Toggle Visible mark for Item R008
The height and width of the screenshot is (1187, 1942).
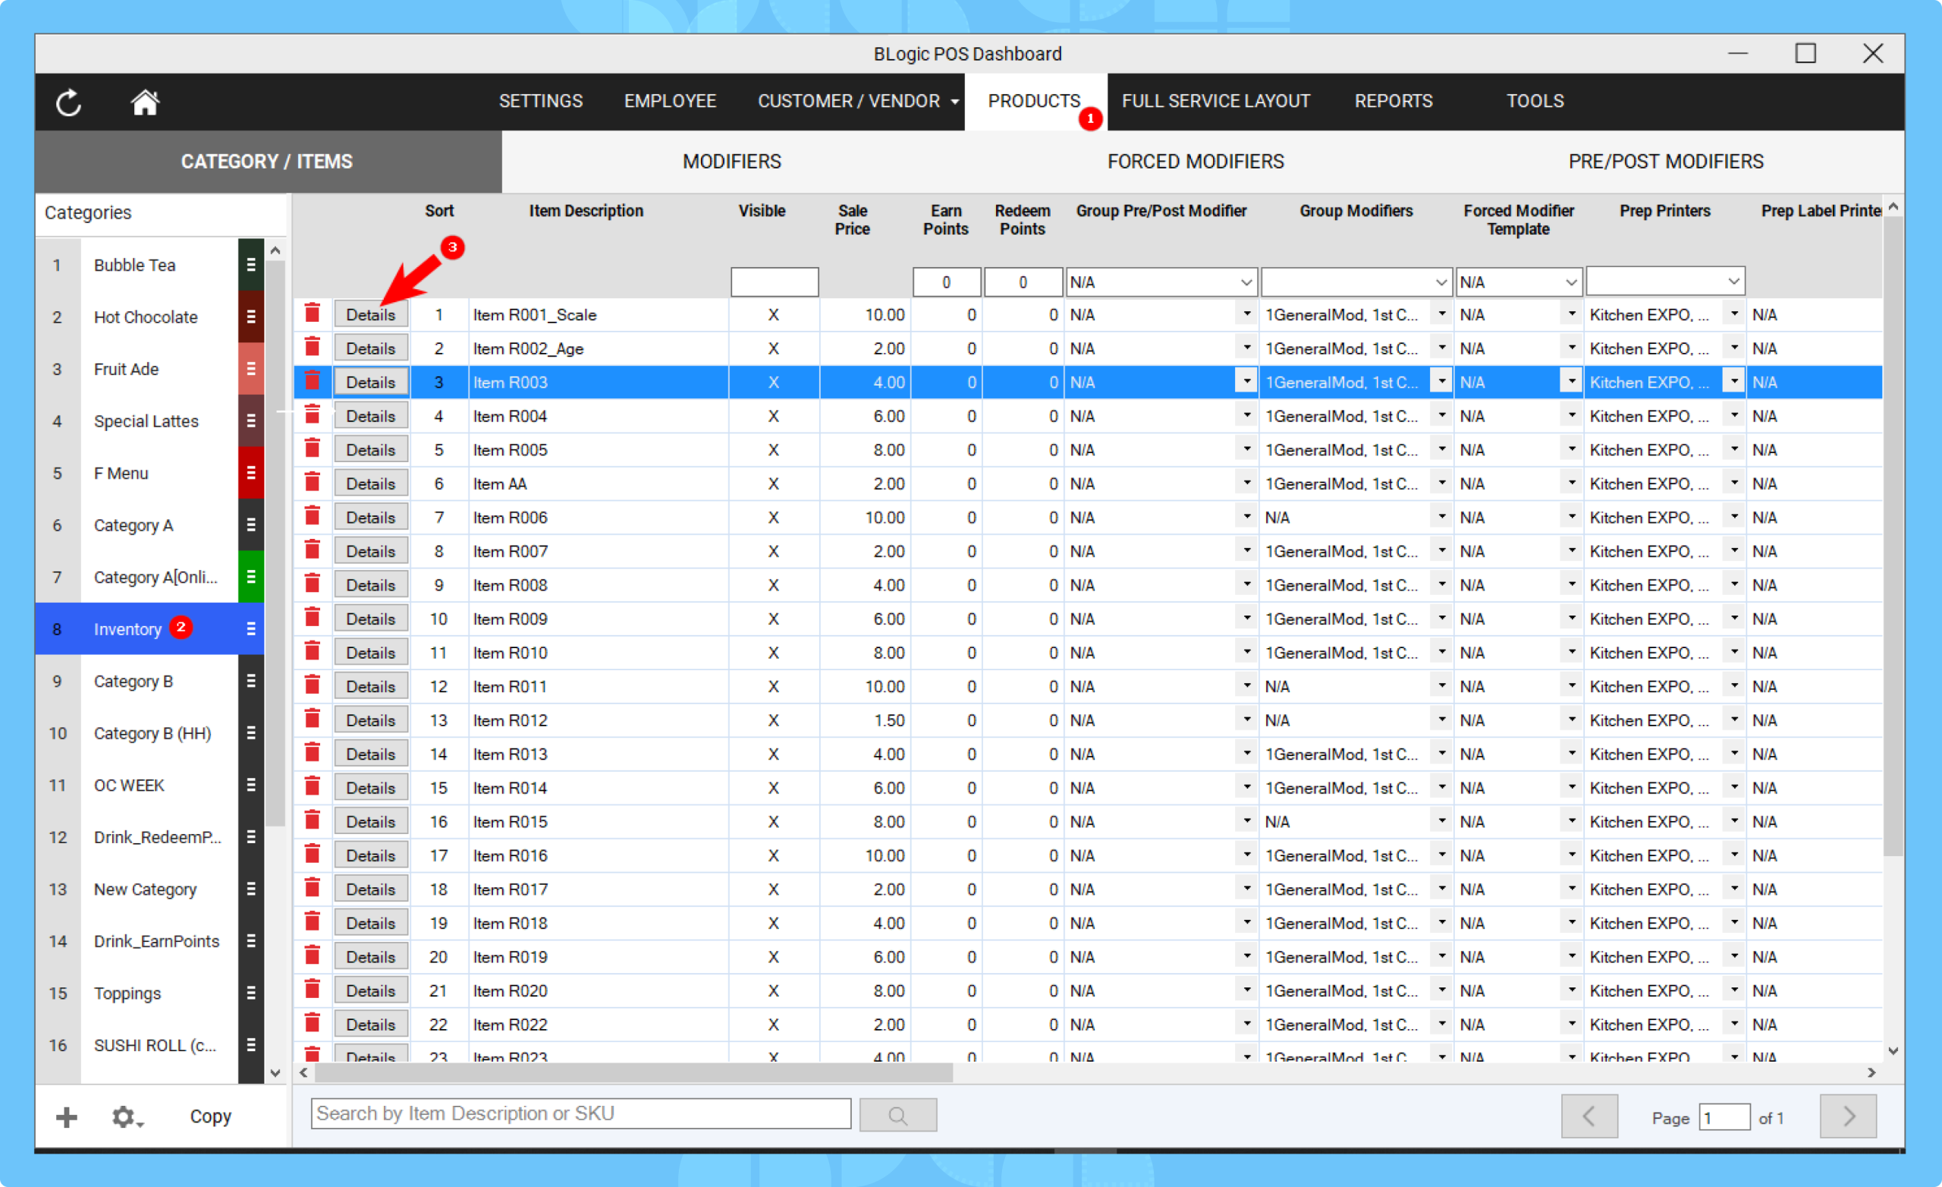pyautogui.click(x=773, y=584)
